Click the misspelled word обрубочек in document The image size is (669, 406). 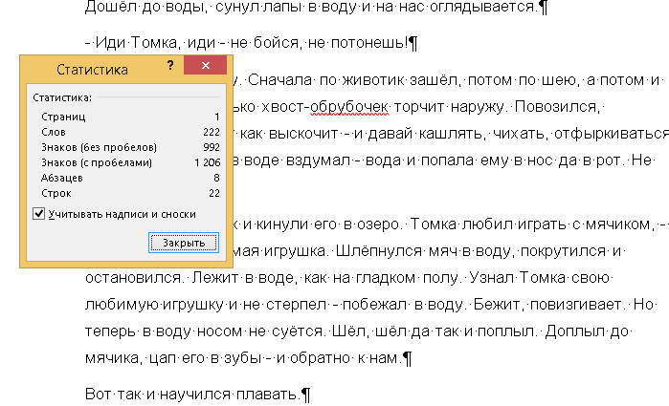coord(349,106)
